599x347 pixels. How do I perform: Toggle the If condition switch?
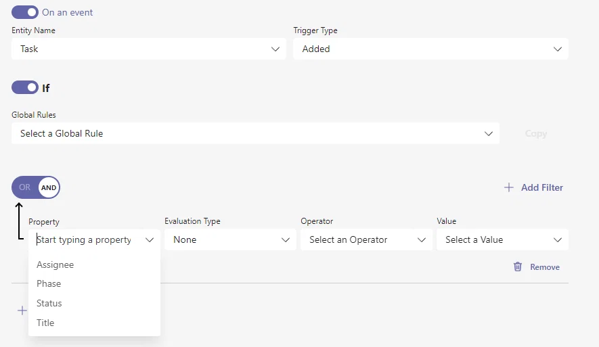(x=25, y=87)
